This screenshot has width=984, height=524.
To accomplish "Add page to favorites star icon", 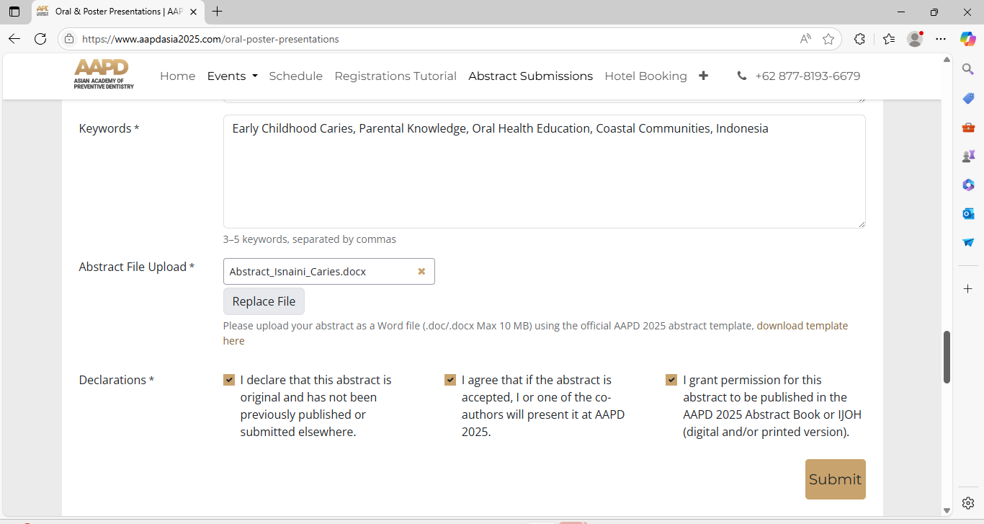I will 828,39.
